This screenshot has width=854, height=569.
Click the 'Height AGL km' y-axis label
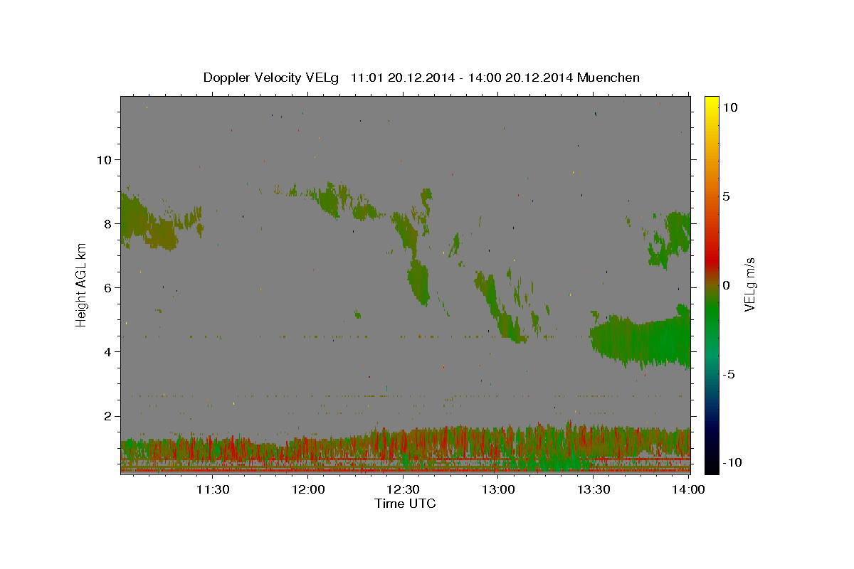81,284
